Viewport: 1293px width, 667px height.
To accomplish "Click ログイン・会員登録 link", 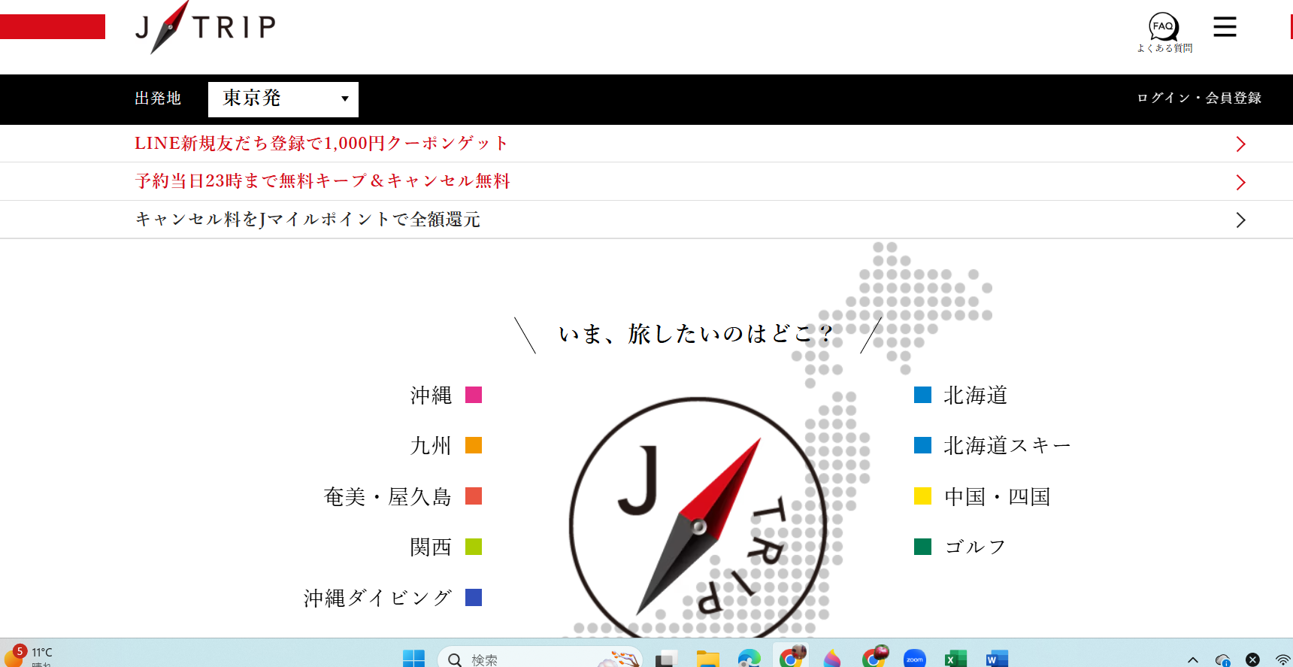I will click(1198, 99).
